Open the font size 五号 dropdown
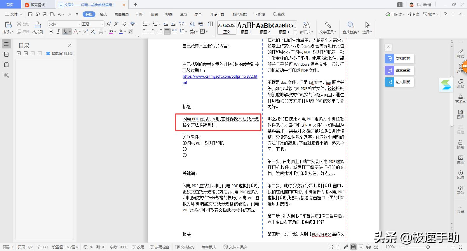 pos(102,24)
